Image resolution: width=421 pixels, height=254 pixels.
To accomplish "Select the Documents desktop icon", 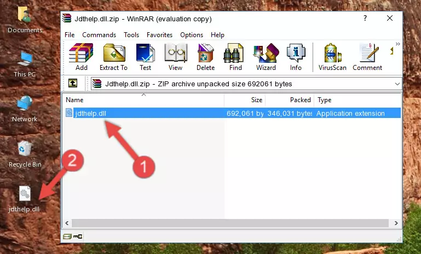I will pyautogui.click(x=25, y=20).
